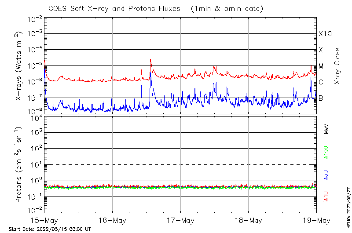This screenshot has height=233, width=352.
Task: Click the 18-May date tick label
Action: [248, 220]
